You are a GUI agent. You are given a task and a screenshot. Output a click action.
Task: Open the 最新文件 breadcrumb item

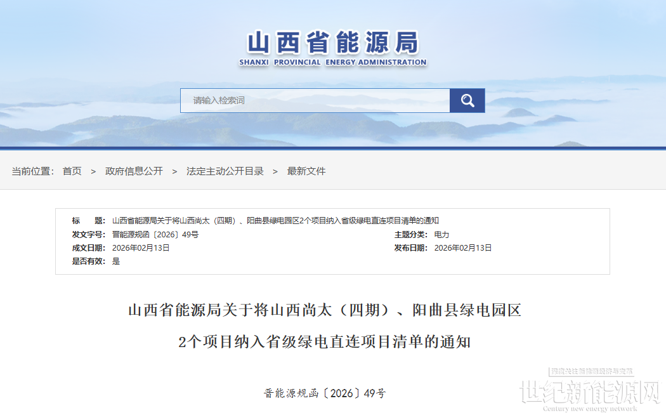point(306,171)
